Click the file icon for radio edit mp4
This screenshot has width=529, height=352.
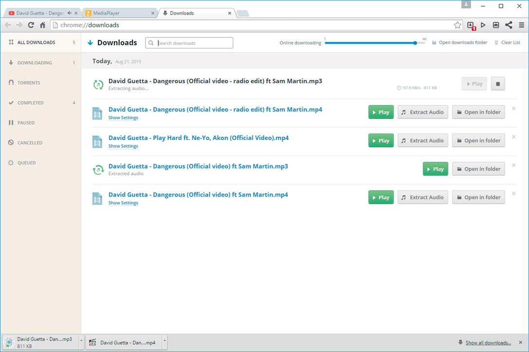click(97, 113)
